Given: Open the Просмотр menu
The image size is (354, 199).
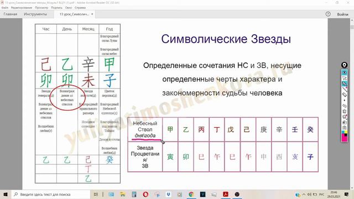Looking at the screenshot, I should coord(41,8).
